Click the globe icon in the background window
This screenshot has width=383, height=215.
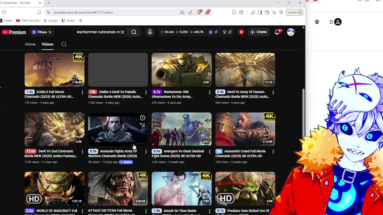(317, 22)
